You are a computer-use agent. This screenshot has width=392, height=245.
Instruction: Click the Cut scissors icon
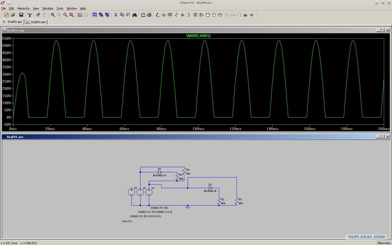click(x=116, y=15)
